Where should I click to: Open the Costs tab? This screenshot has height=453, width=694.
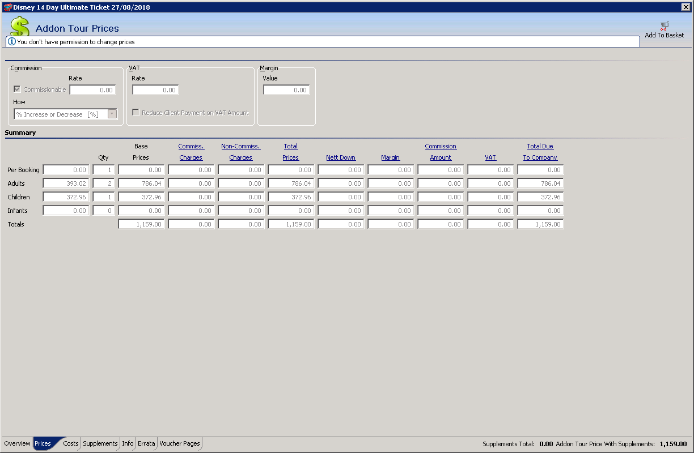point(71,443)
